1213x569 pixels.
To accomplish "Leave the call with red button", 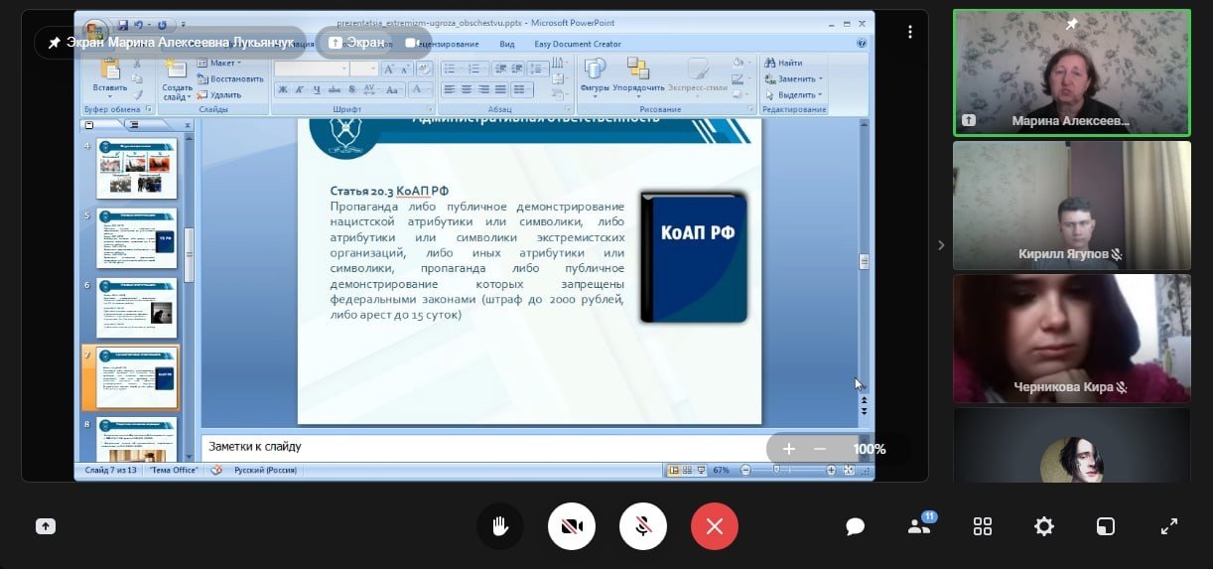I will 715,526.
